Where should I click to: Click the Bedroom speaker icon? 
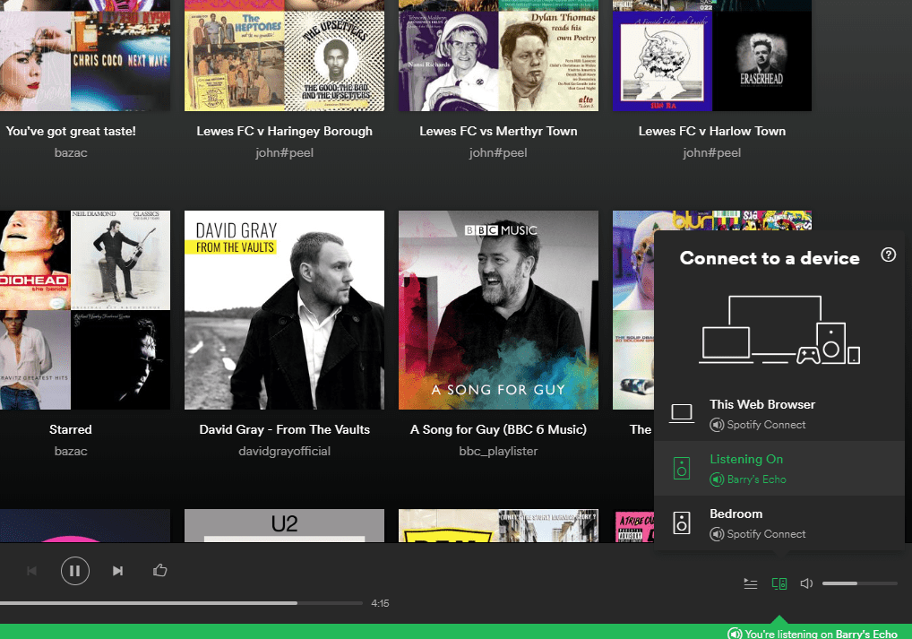[682, 523]
